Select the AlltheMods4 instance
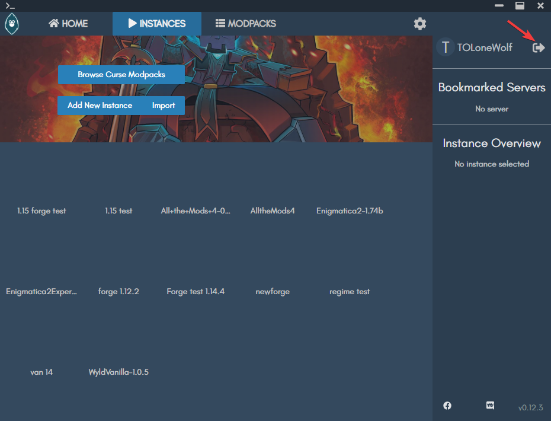Viewport: 551px width, 421px height. tap(273, 210)
